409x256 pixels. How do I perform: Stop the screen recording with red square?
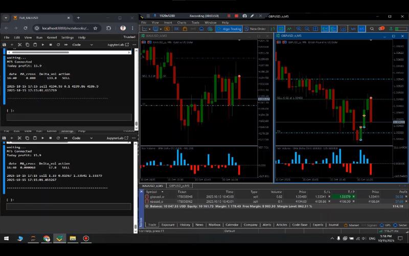tap(236, 16)
